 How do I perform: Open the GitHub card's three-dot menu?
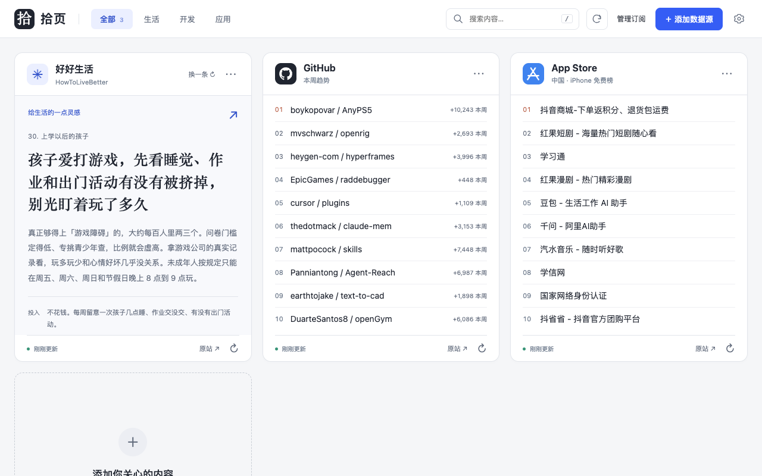[479, 74]
